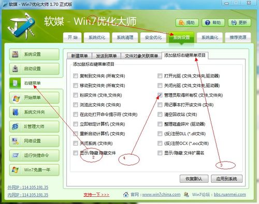The height and width of the screenshot is (204, 259).
Task: Click the 系统设置 sidebar icon
Action: pos(15,54)
